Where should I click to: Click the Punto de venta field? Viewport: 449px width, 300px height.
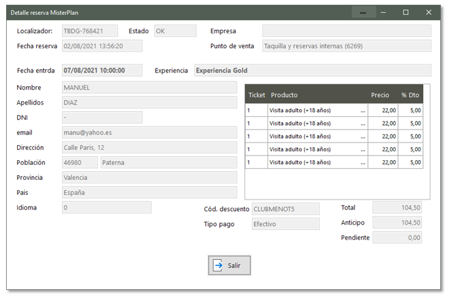[346, 46]
